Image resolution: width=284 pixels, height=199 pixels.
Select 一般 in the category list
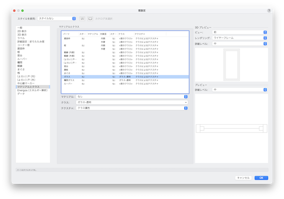coord(33,28)
